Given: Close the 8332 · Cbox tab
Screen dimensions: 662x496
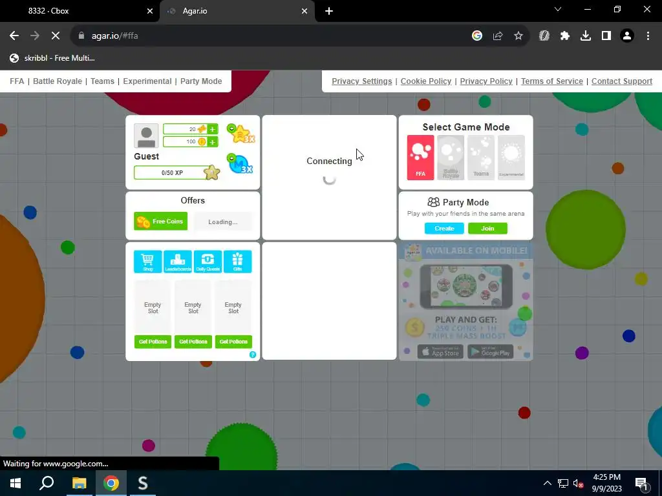Looking at the screenshot, I should 149,11.
